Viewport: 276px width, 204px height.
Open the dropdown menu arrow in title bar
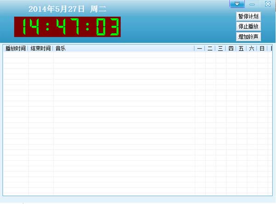click(x=237, y=4)
